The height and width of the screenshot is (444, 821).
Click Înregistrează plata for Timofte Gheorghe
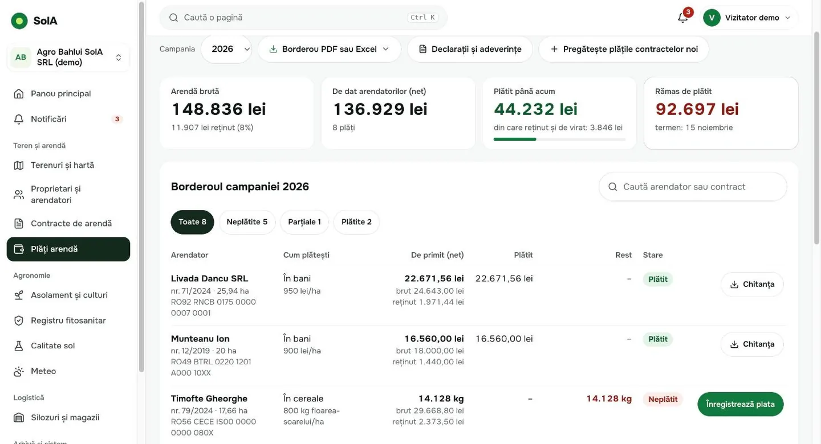click(740, 404)
